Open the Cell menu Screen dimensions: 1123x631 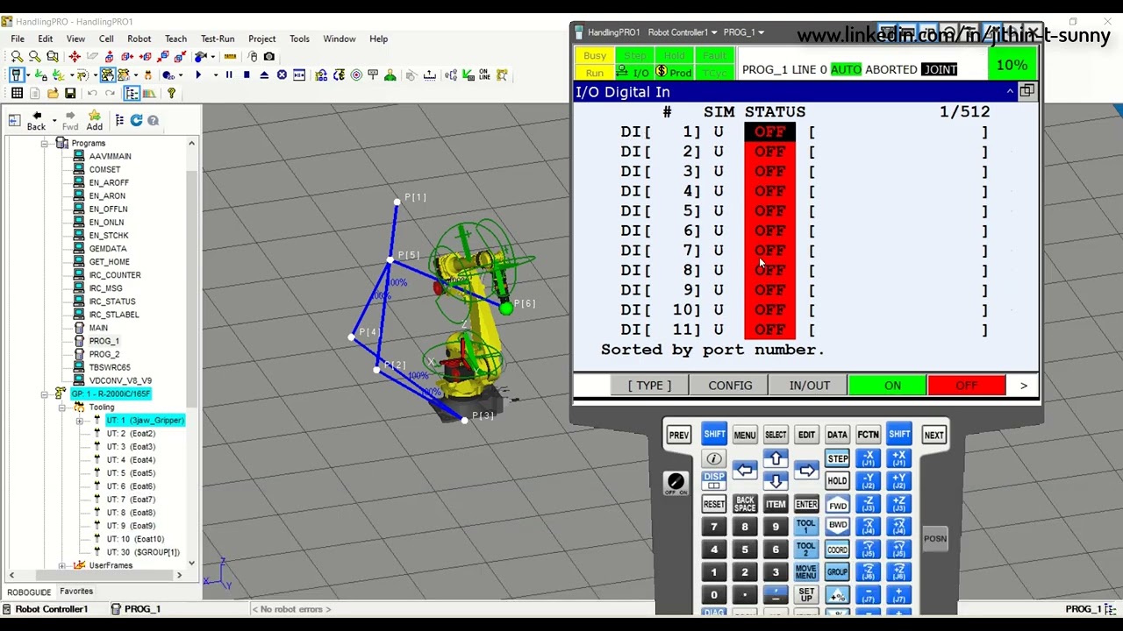click(106, 39)
